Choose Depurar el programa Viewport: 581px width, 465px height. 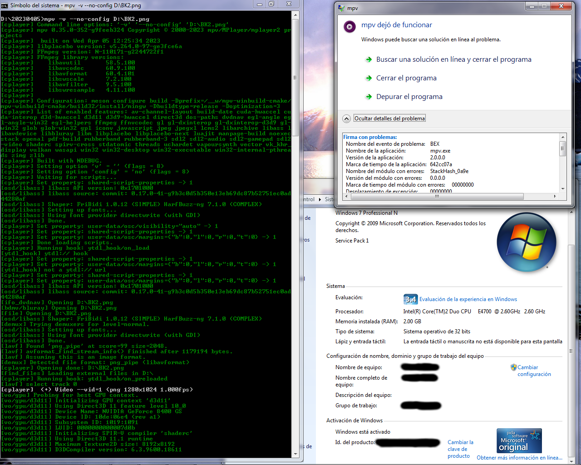pyautogui.click(x=404, y=97)
